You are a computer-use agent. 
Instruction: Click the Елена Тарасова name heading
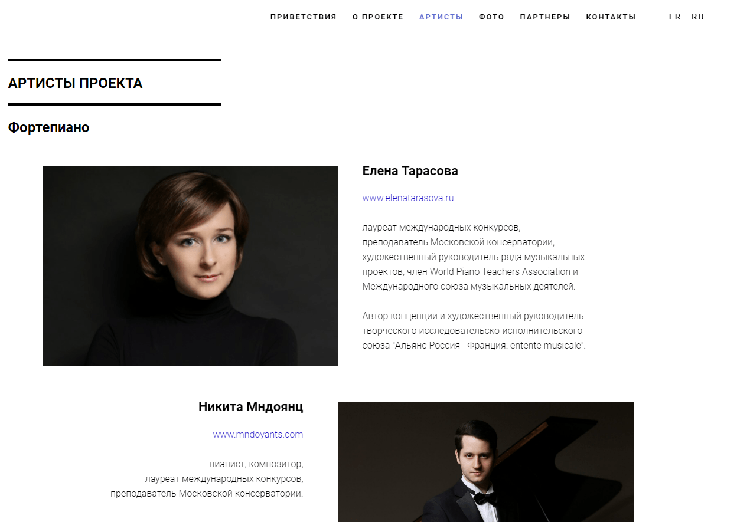point(410,171)
